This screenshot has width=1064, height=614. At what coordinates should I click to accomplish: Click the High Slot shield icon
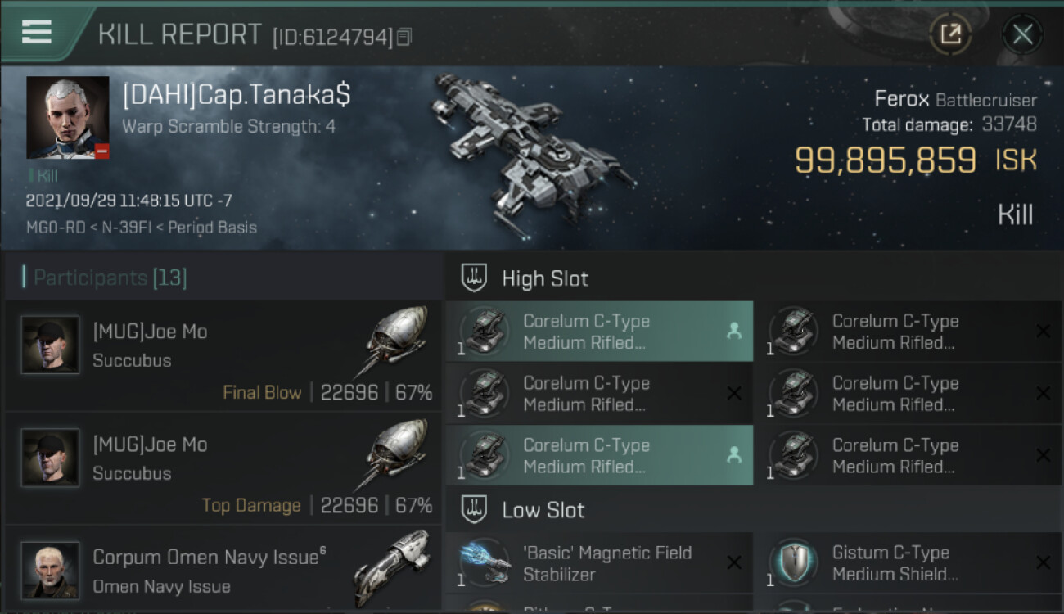[x=475, y=278]
